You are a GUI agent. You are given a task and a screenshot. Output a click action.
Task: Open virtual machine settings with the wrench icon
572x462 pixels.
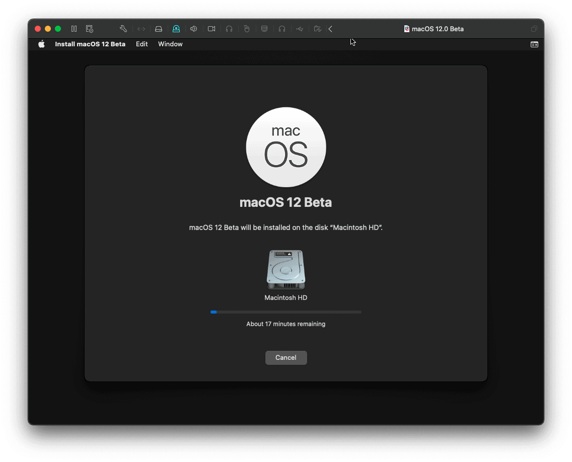point(123,29)
